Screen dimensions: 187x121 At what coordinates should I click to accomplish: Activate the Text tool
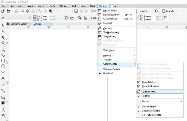pos(3,79)
